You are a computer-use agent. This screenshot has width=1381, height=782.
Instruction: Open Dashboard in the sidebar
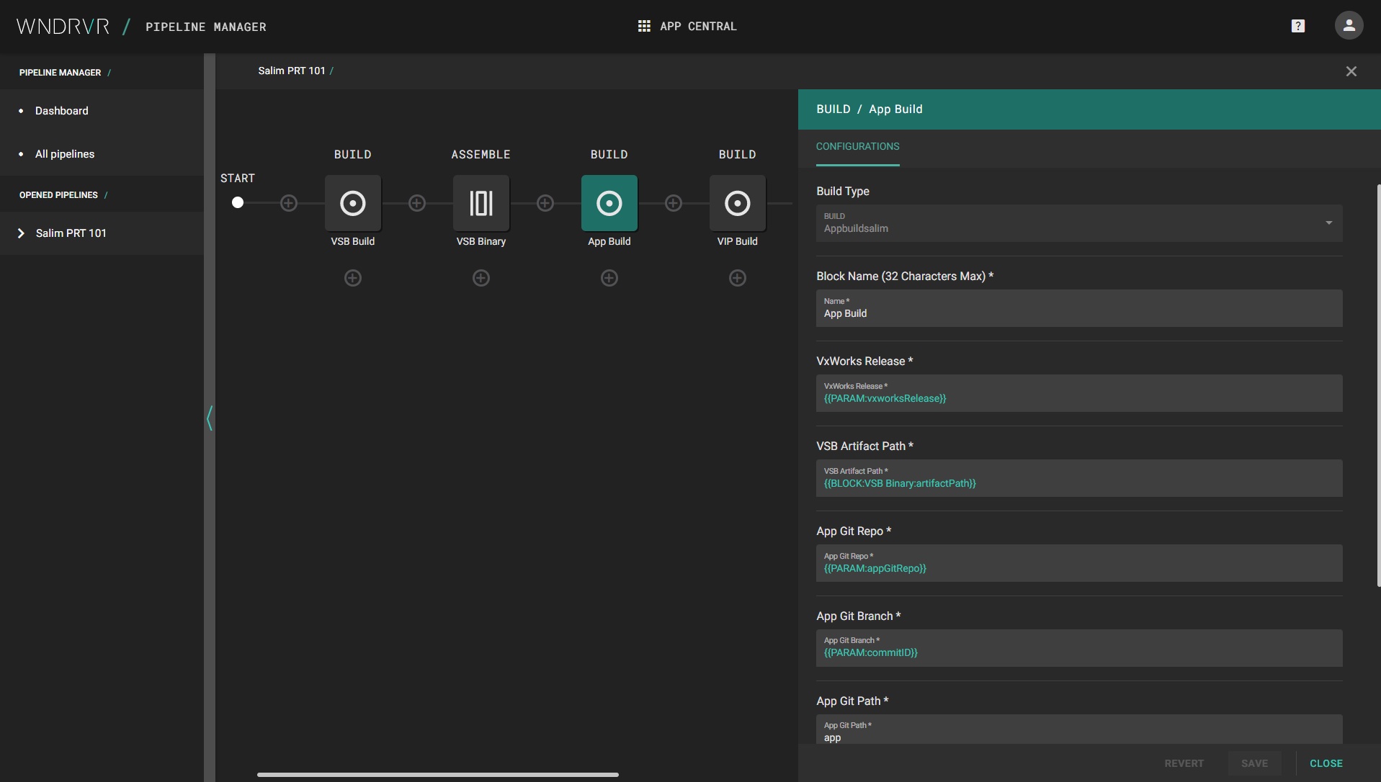tap(62, 111)
